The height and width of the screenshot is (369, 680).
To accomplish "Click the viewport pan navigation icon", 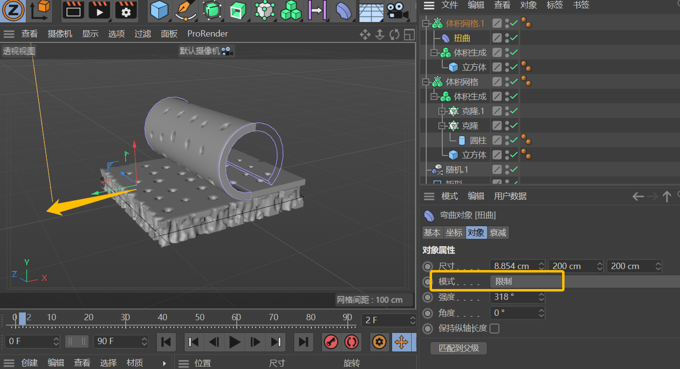I will point(365,34).
